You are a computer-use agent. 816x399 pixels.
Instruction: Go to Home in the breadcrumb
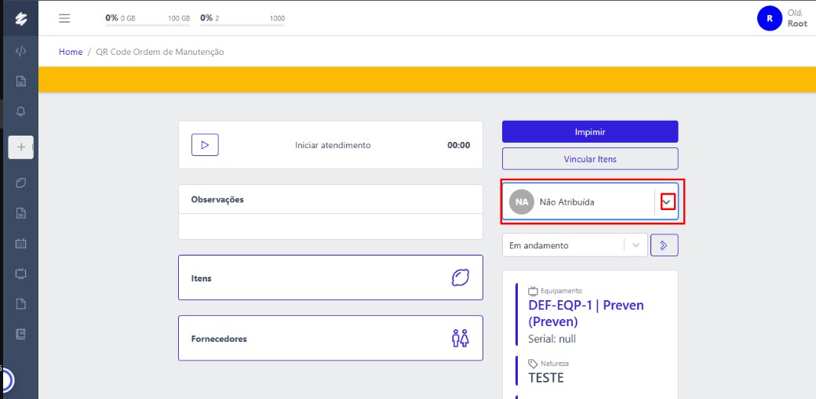pyautogui.click(x=71, y=52)
